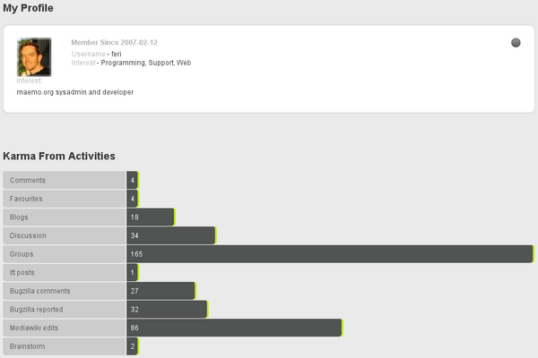Click the Bugzilla reported bar showing 32

(x=167, y=310)
